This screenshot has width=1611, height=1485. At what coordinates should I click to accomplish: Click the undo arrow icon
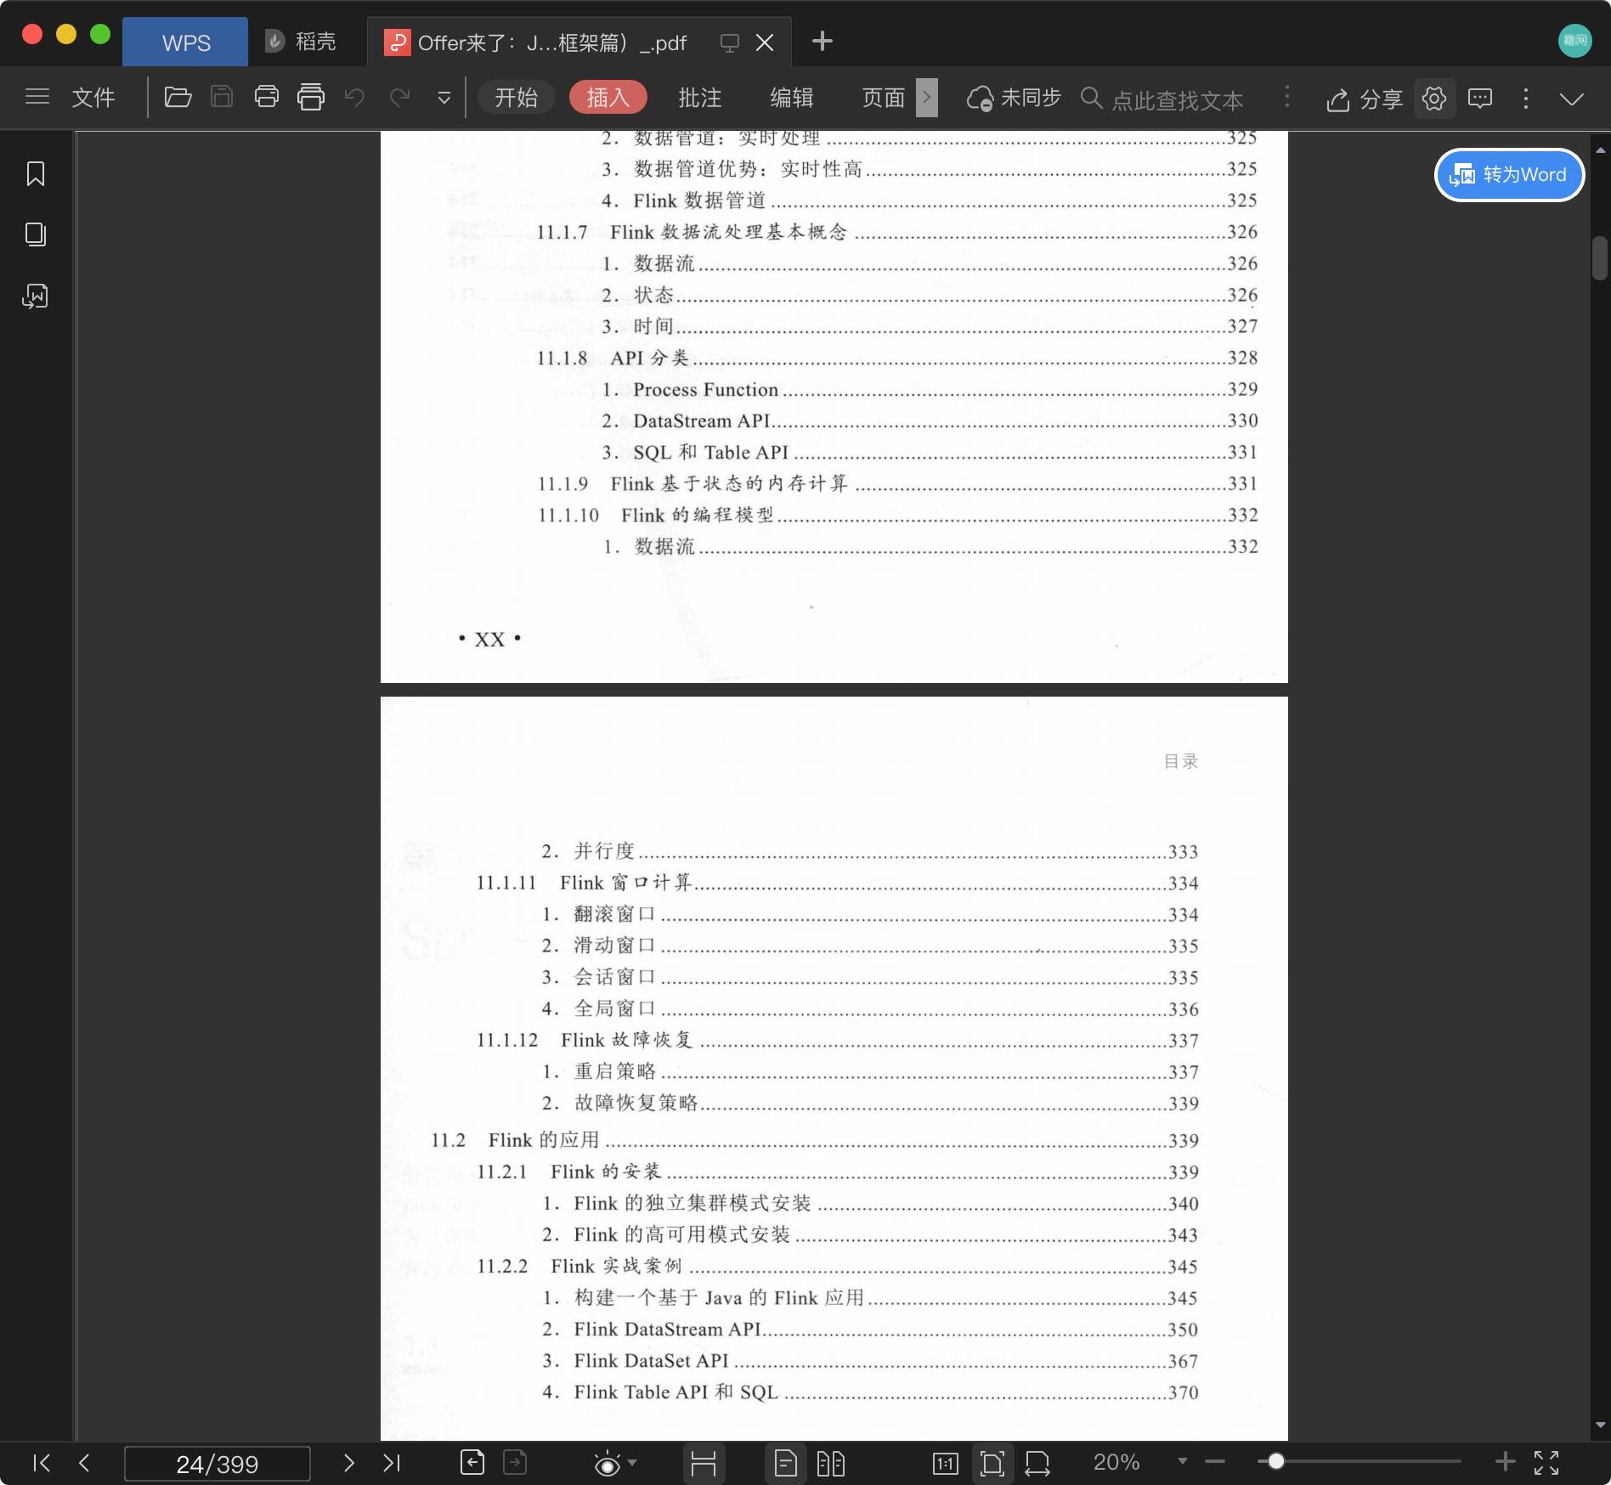(355, 97)
